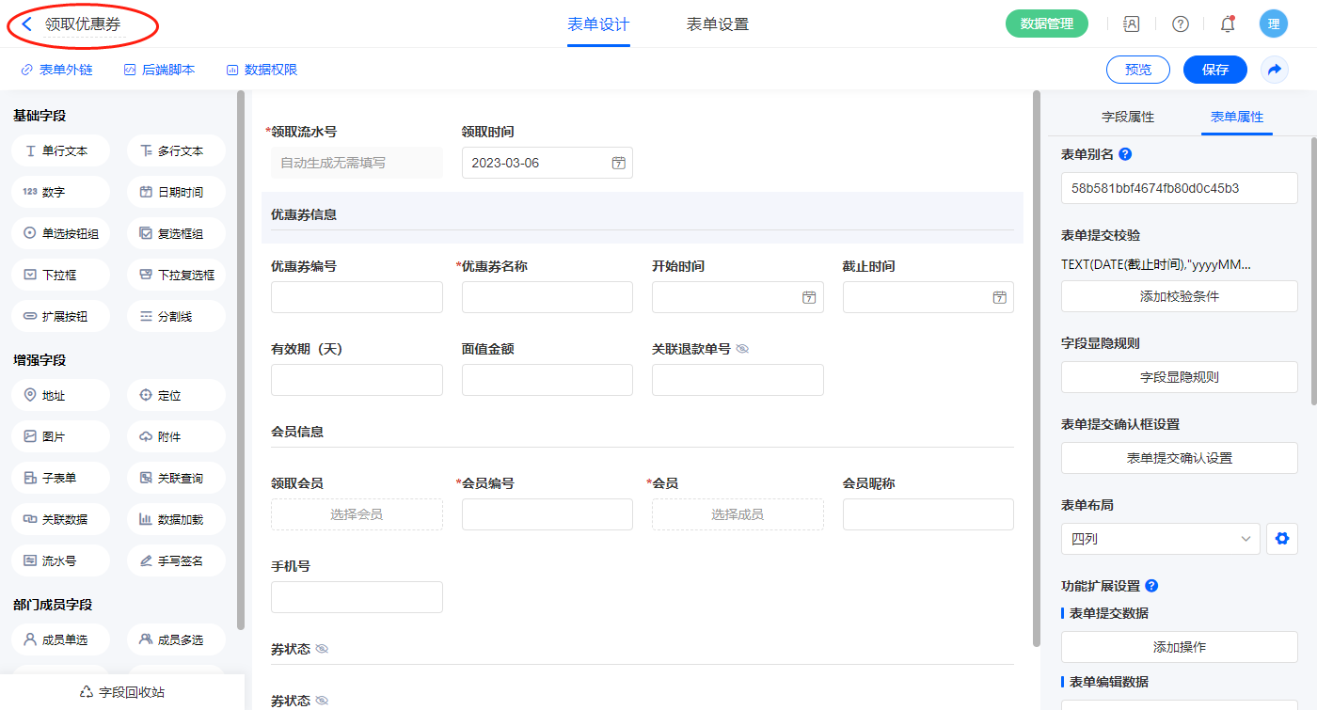Switch to the 字段属性 tab
The width and height of the screenshot is (1317, 710).
point(1127,117)
